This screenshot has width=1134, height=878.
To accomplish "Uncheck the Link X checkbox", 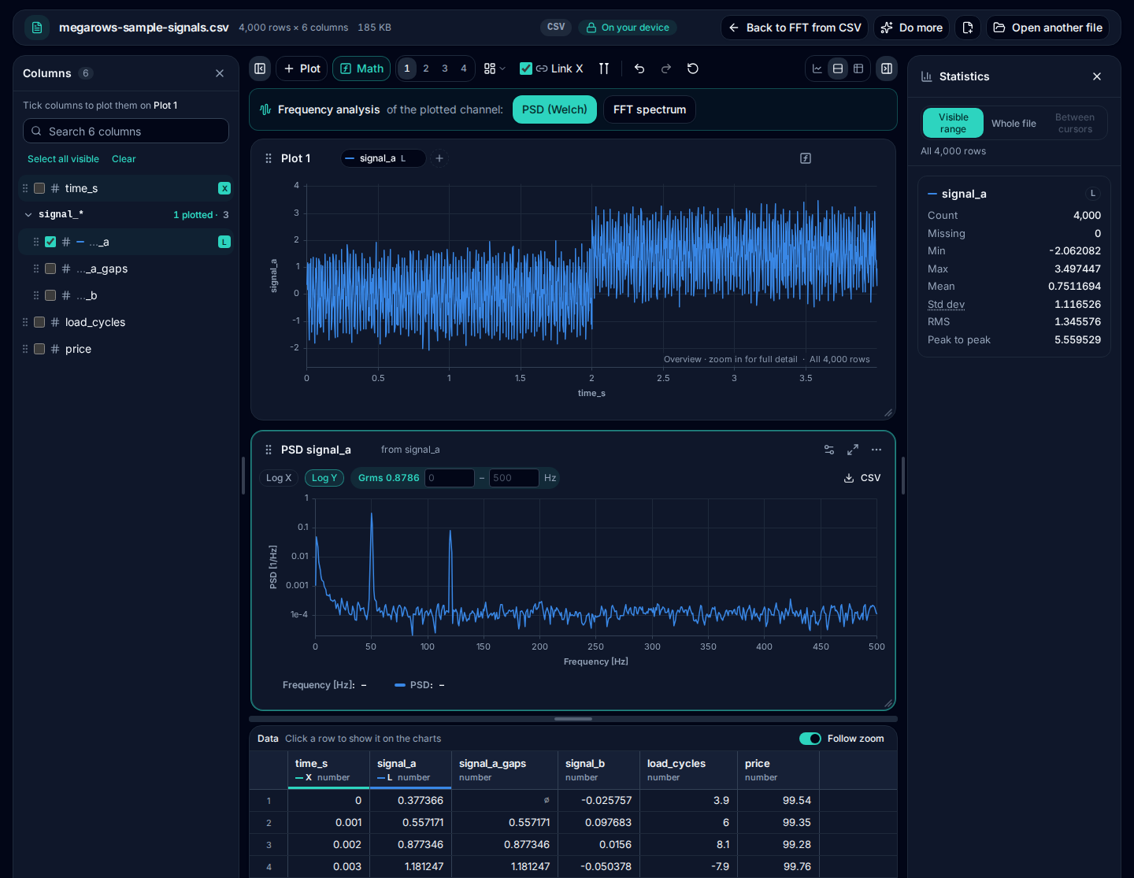I will click(x=526, y=69).
